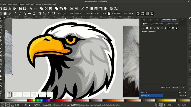Toggle layer lock in status bar
Viewport: 191px width, 107px height.
tap(30, 105)
